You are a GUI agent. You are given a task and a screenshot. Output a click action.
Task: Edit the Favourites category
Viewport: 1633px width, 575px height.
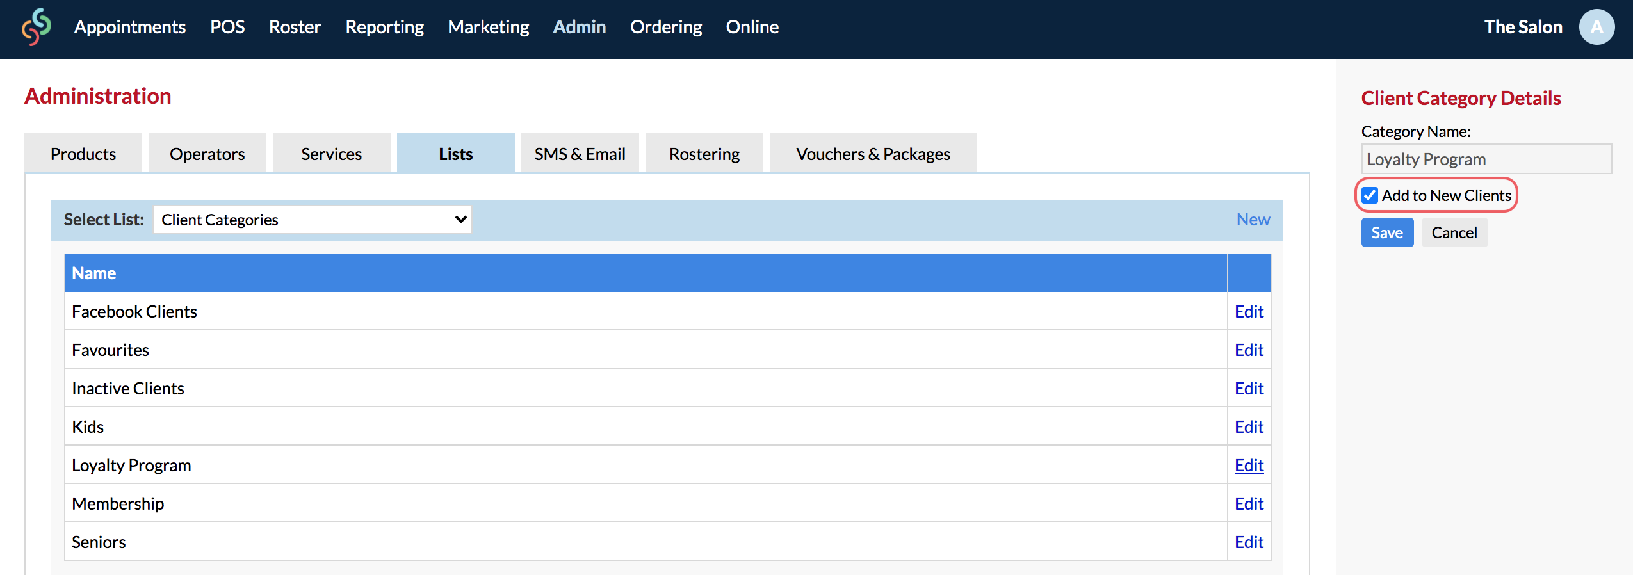[x=1249, y=350]
